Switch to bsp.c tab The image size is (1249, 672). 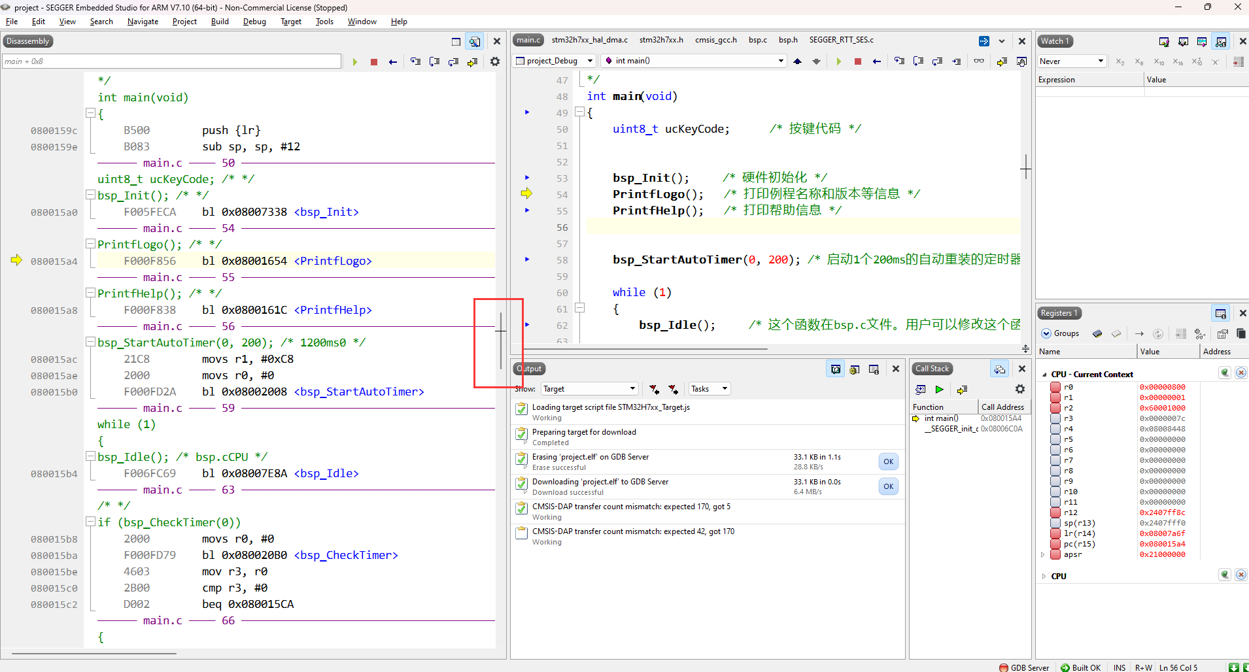[758, 40]
